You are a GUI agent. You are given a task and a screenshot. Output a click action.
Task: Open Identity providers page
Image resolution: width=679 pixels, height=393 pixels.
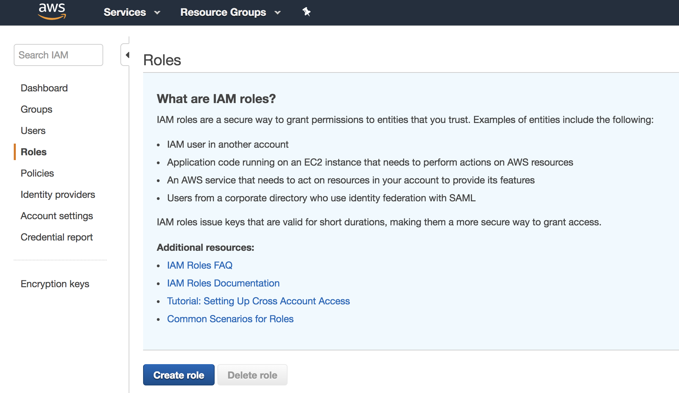click(58, 194)
